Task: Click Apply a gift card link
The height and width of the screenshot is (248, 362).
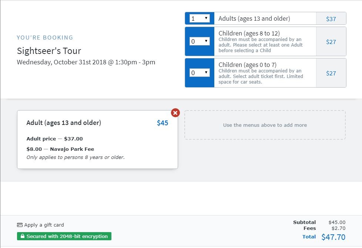Action: (x=44, y=225)
